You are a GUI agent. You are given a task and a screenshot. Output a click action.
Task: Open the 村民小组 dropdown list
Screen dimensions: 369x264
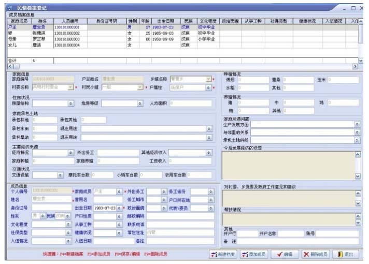click(x=139, y=88)
